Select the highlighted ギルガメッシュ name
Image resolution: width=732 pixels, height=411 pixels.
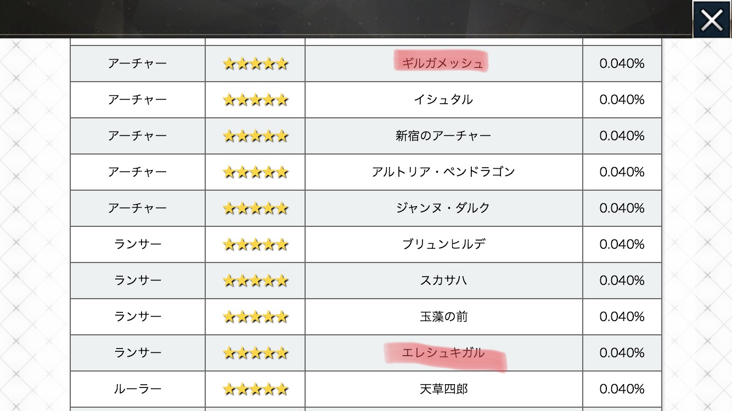pyautogui.click(x=443, y=64)
